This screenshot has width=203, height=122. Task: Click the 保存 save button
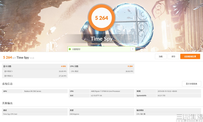click(173, 56)
